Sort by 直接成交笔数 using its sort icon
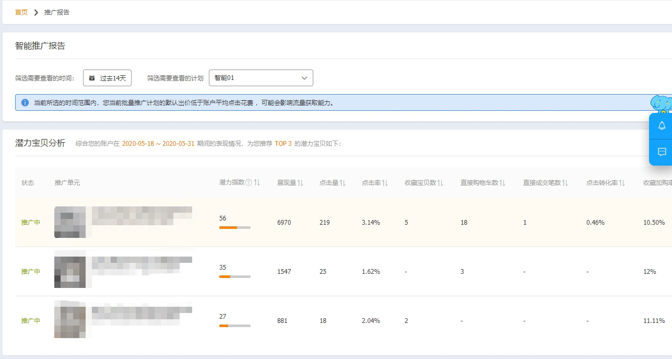The height and width of the screenshot is (359, 672). [x=565, y=183]
